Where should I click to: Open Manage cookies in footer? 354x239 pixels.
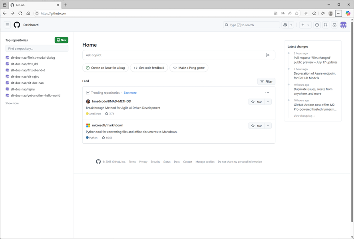pyautogui.click(x=205, y=162)
